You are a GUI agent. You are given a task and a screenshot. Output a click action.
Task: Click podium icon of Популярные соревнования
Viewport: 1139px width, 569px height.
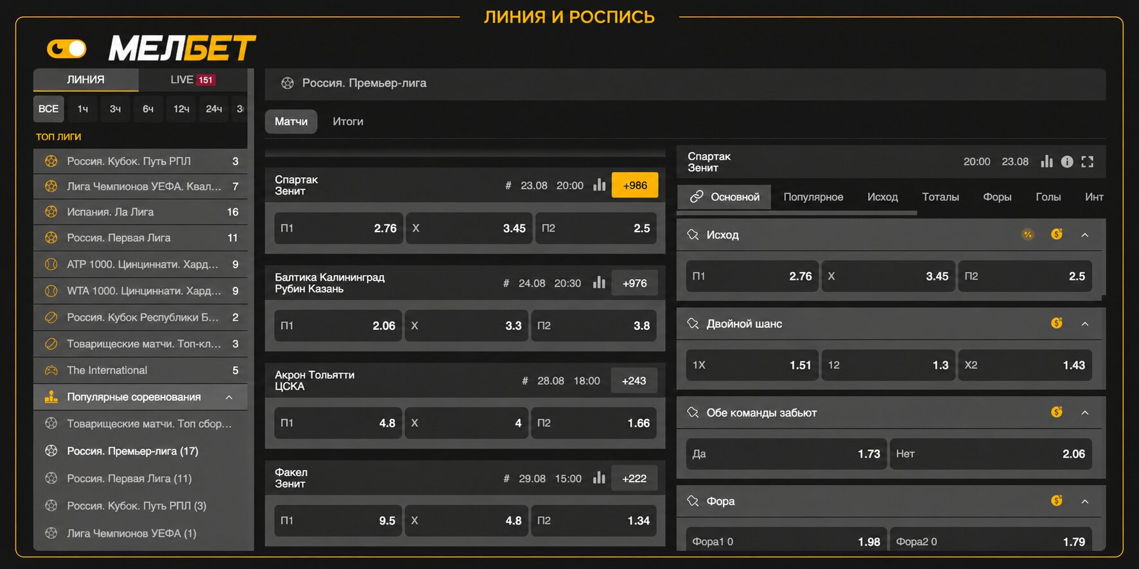coord(51,397)
